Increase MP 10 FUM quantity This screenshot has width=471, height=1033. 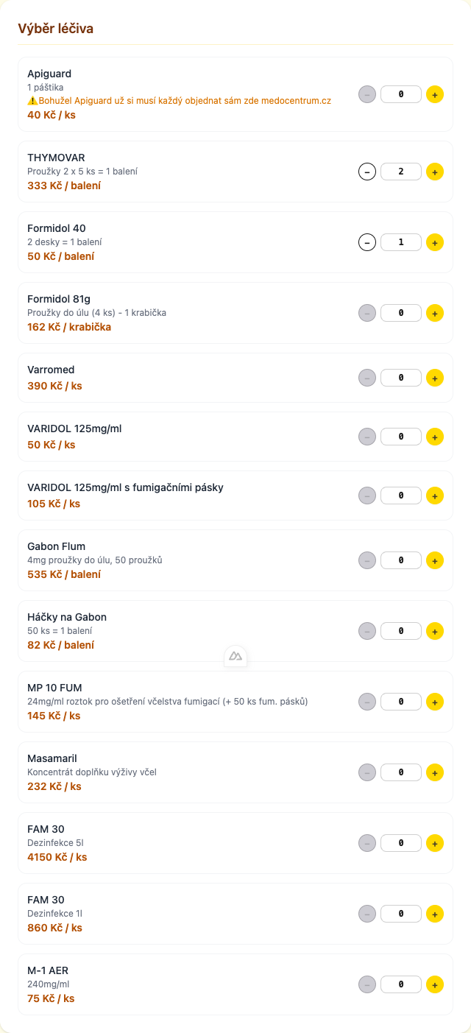click(435, 702)
